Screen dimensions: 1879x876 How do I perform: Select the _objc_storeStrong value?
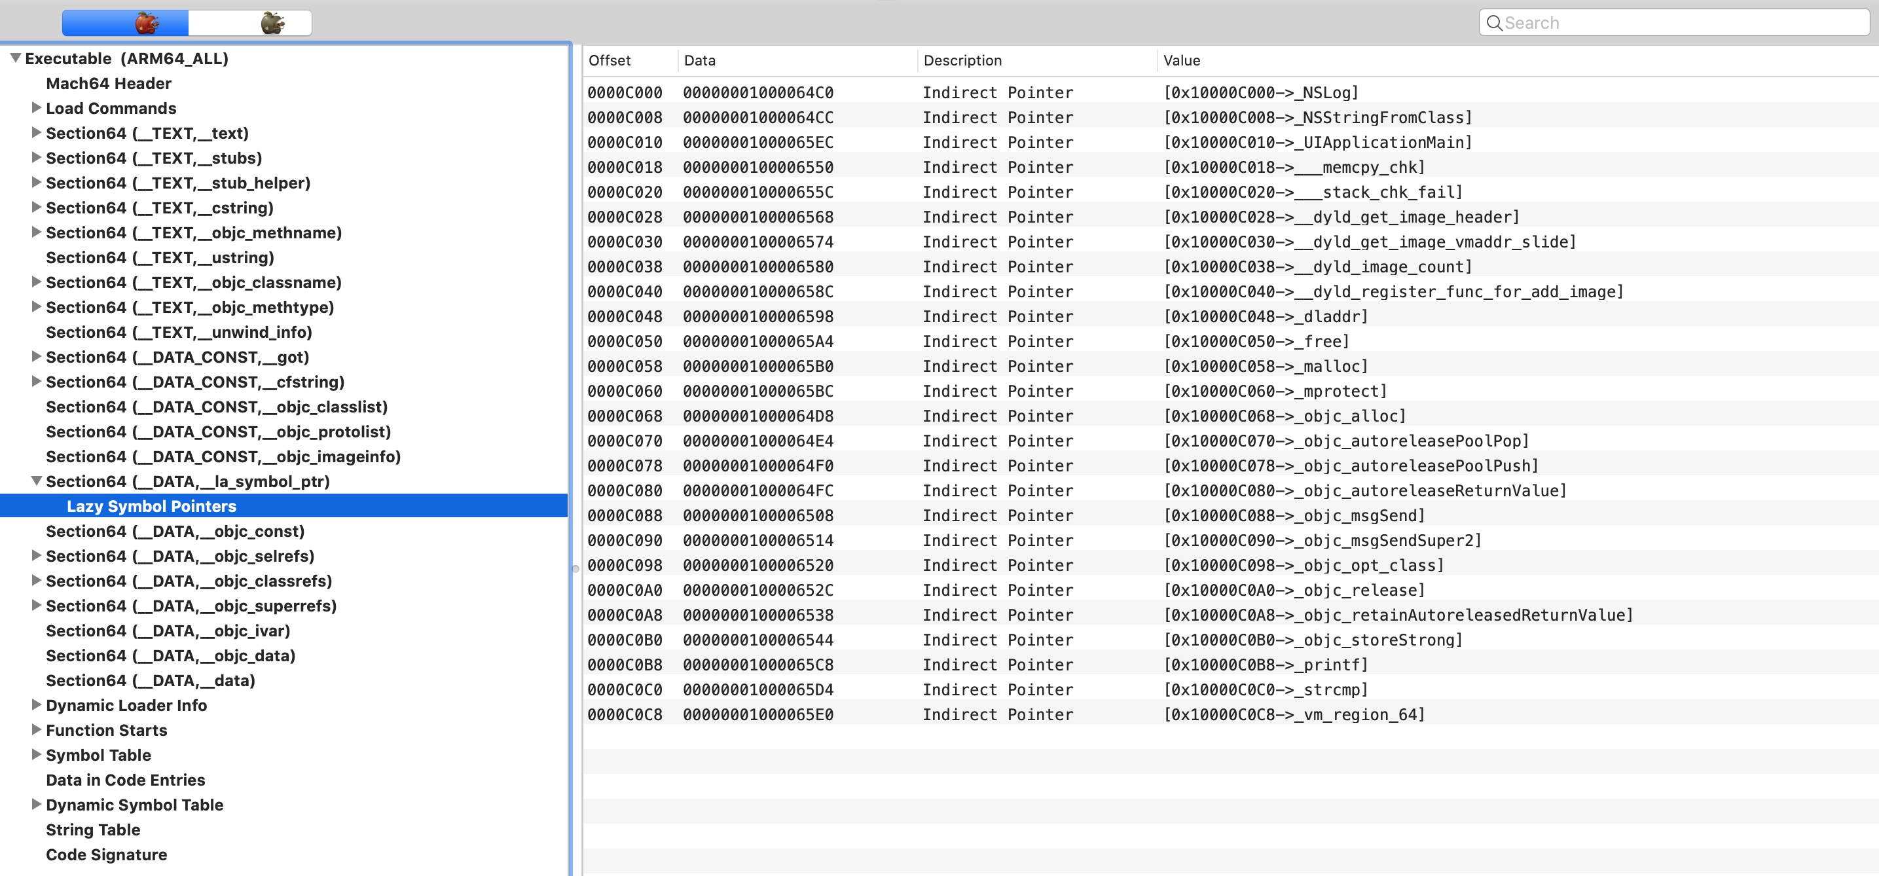click(x=1313, y=640)
